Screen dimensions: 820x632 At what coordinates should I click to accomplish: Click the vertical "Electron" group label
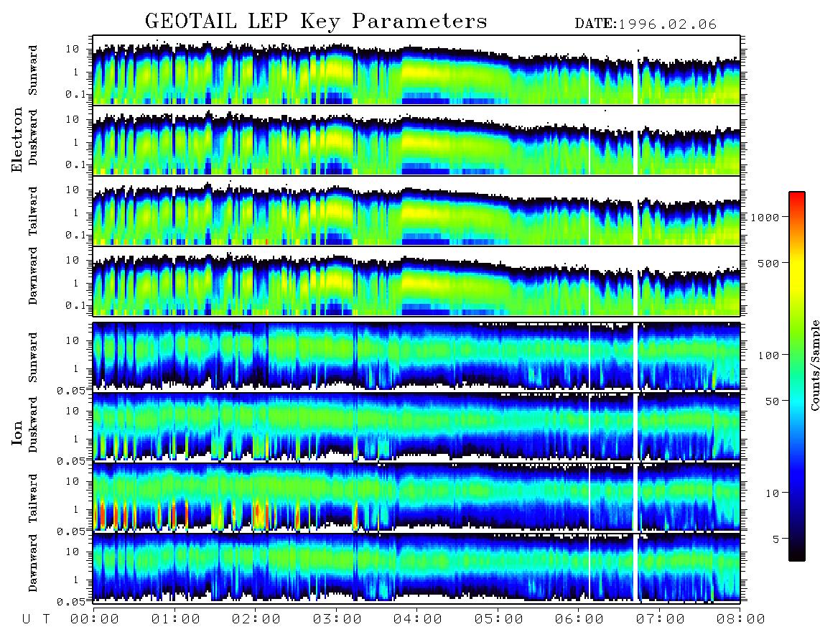tap(17, 140)
